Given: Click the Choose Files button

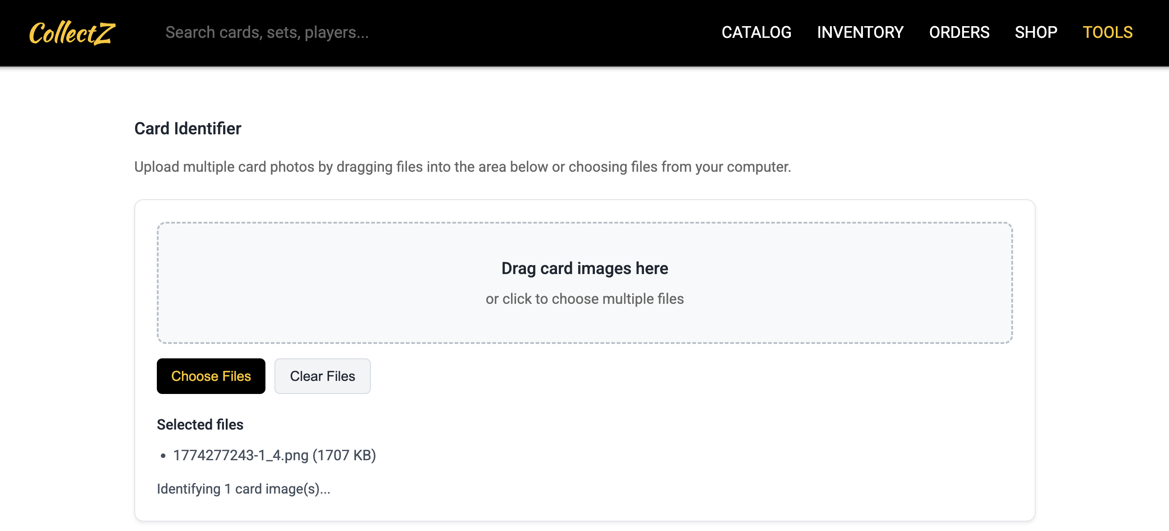Looking at the screenshot, I should click(210, 376).
